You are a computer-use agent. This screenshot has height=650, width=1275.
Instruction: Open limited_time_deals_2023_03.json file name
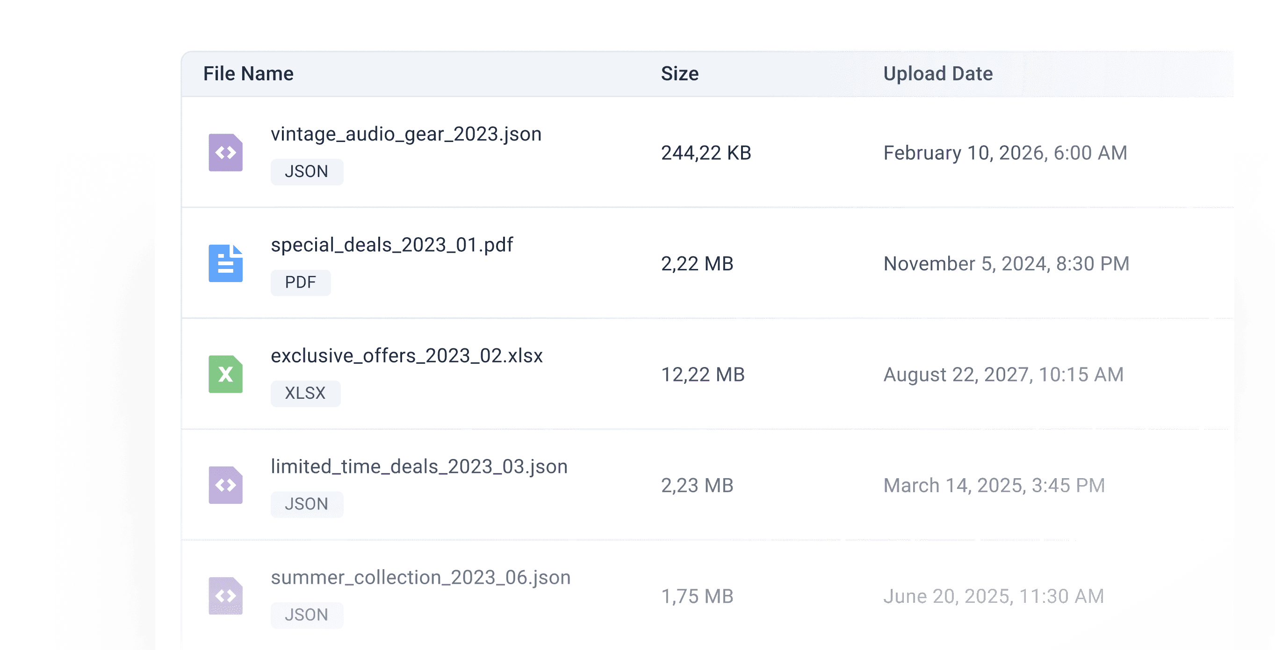[419, 466]
